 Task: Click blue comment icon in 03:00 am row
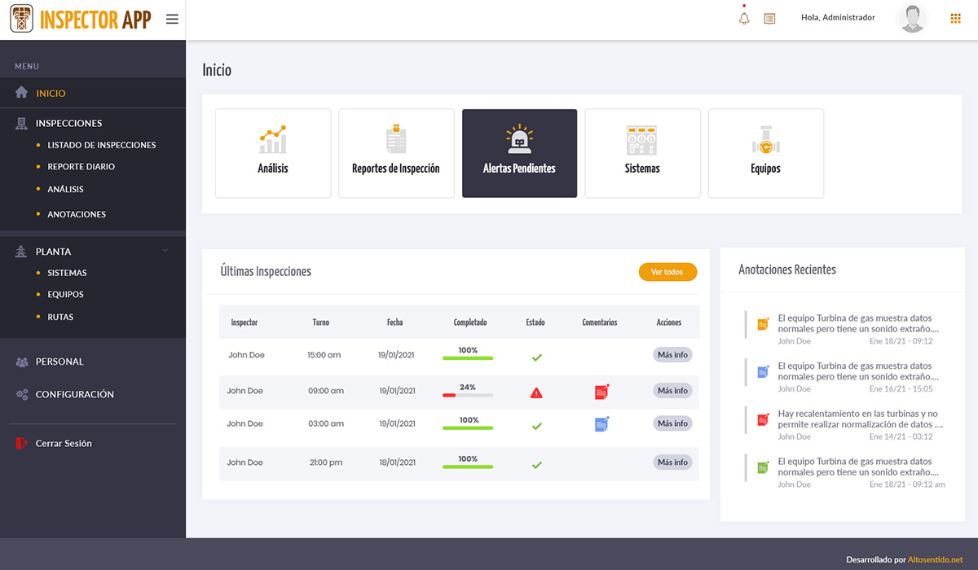pyautogui.click(x=601, y=423)
